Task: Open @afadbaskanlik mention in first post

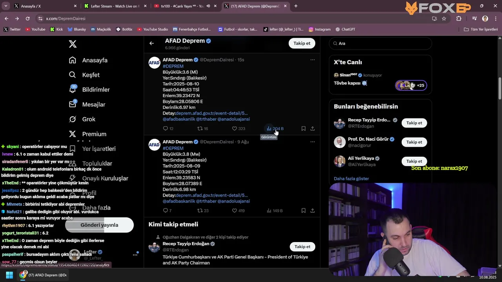Action: click(x=179, y=119)
